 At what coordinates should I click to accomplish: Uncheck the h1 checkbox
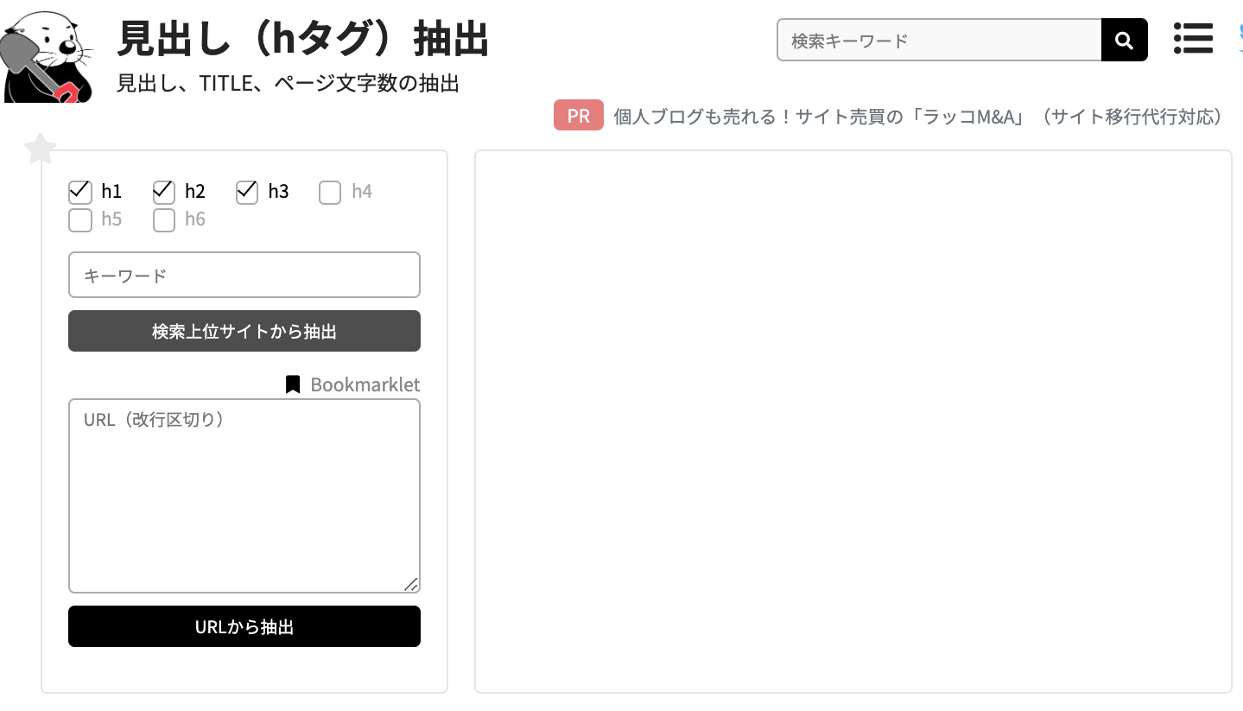pyautogui.click(x=80, y=192)
